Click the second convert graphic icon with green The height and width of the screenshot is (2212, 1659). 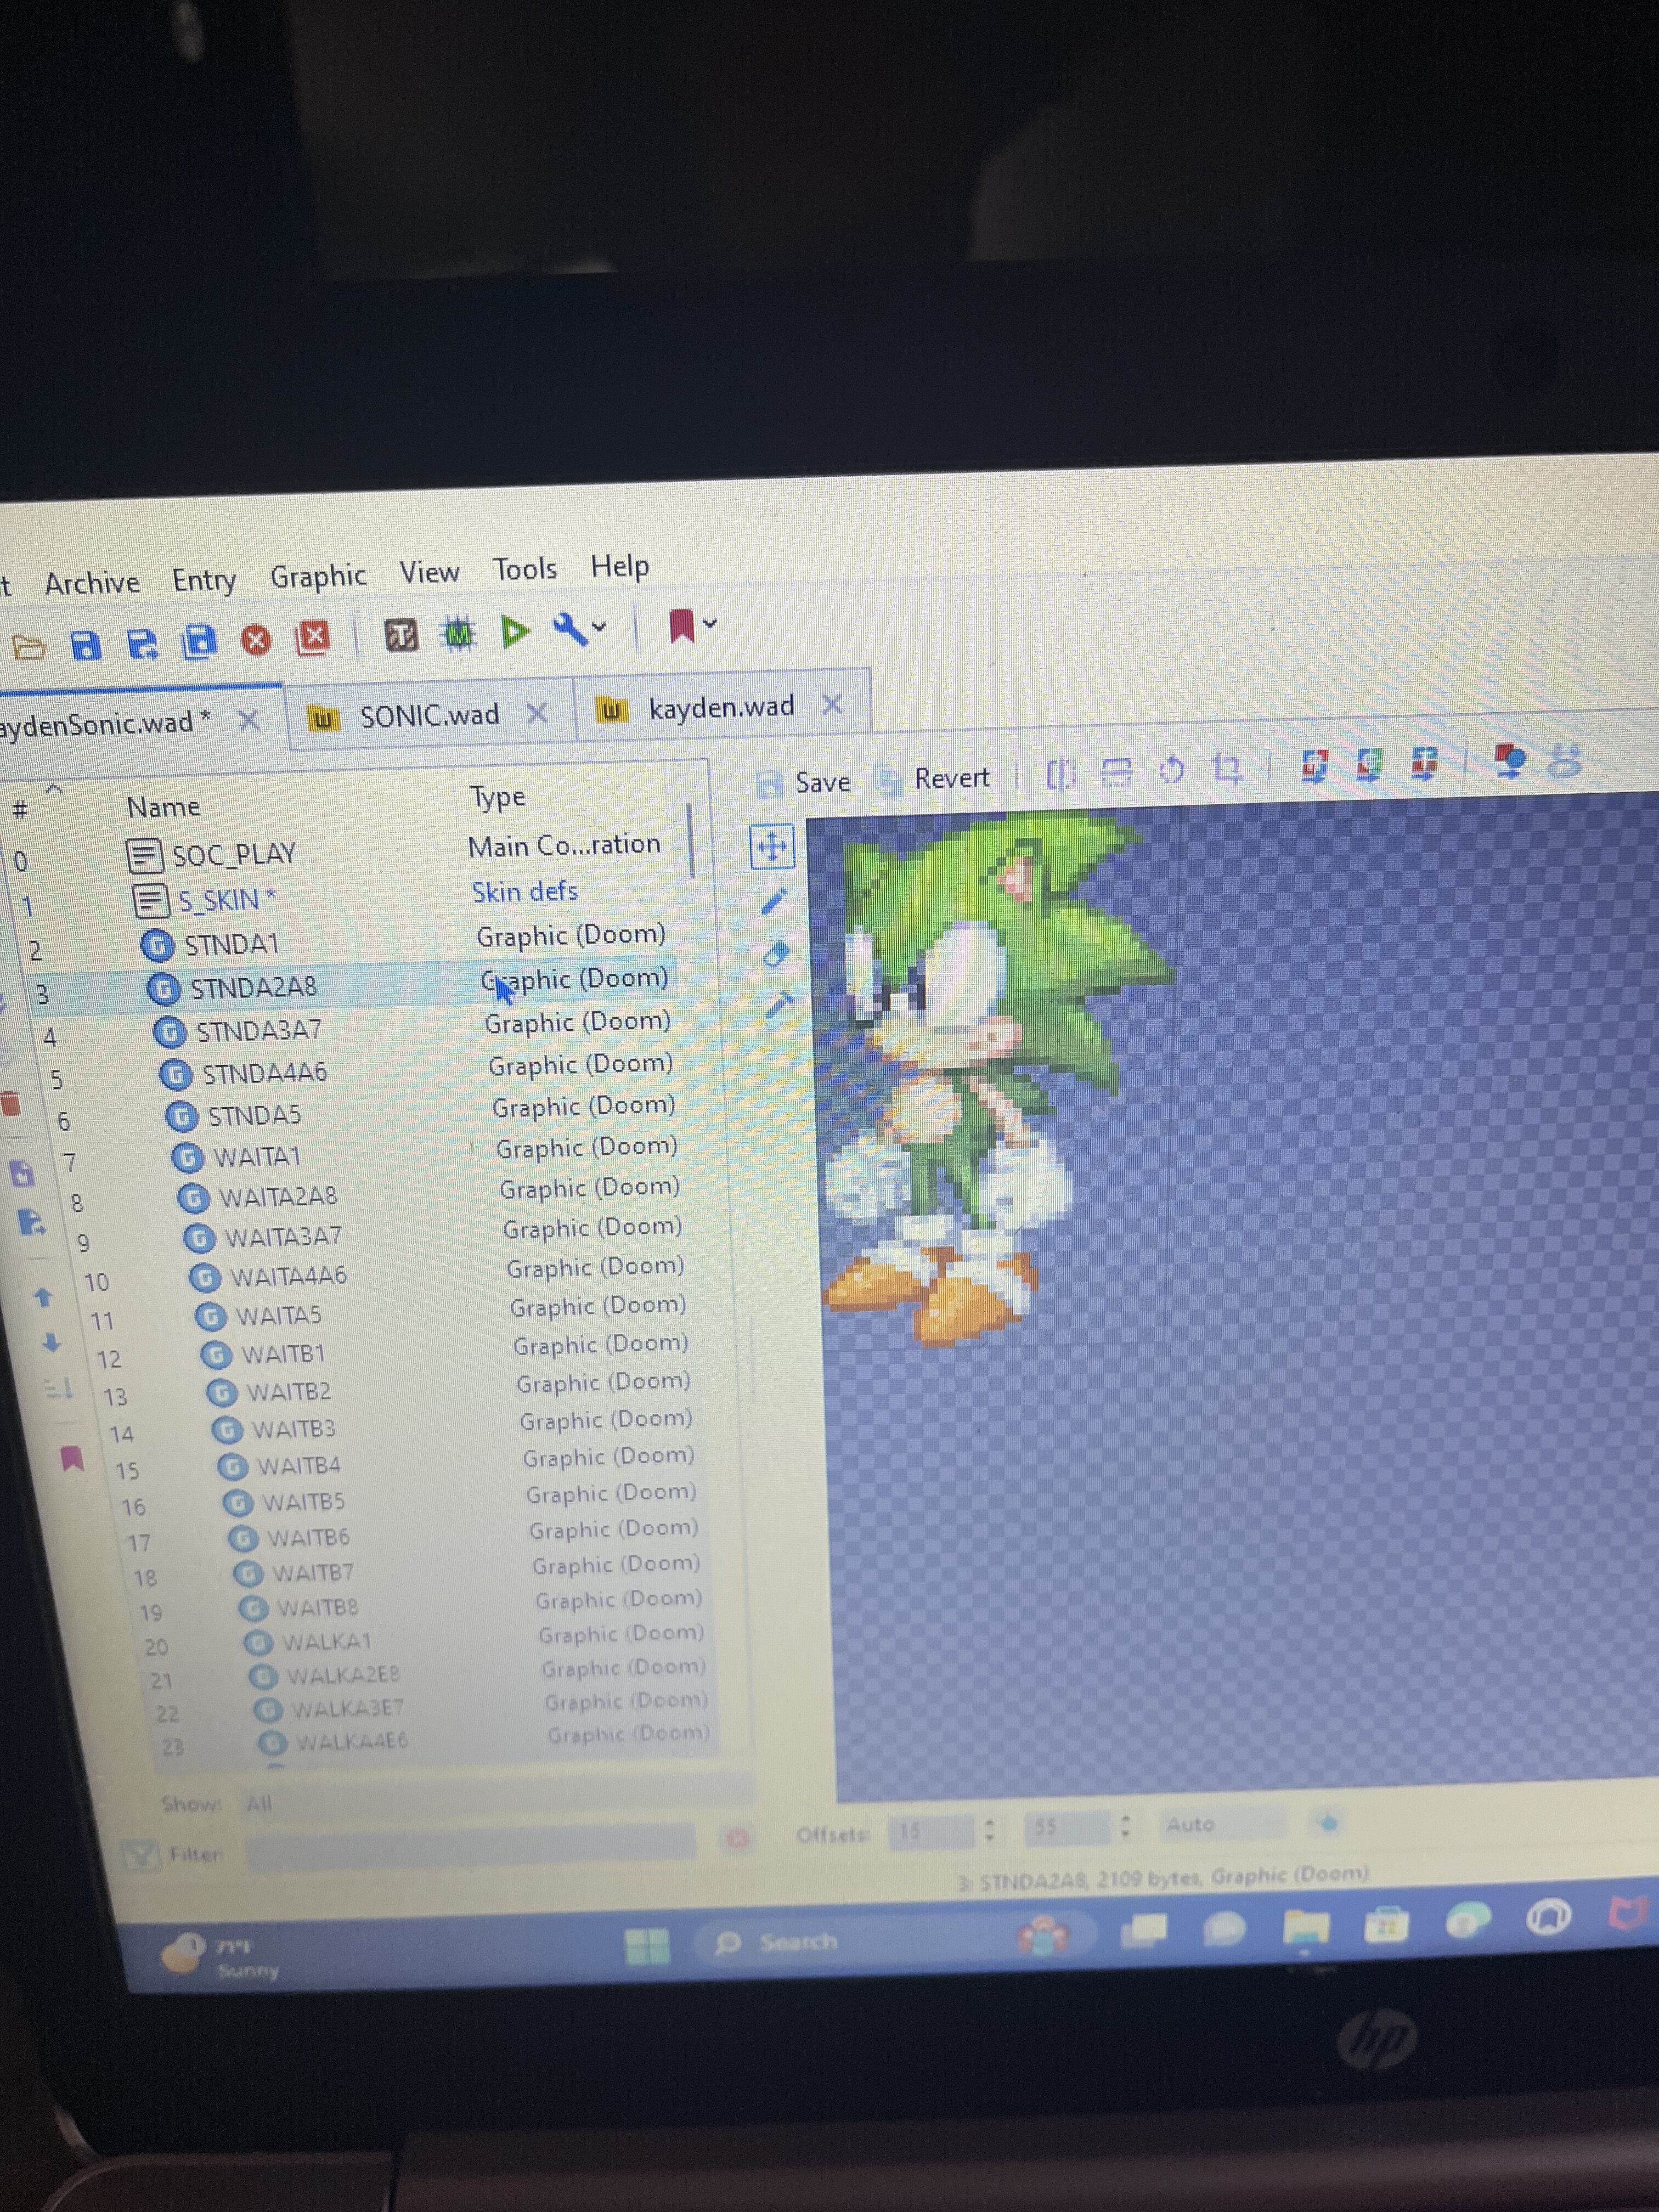coord(1369,764)
